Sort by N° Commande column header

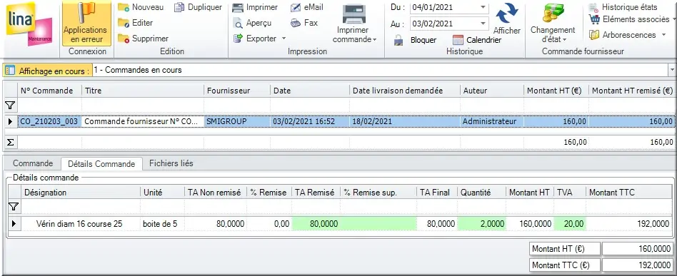(x=50, y=91)
